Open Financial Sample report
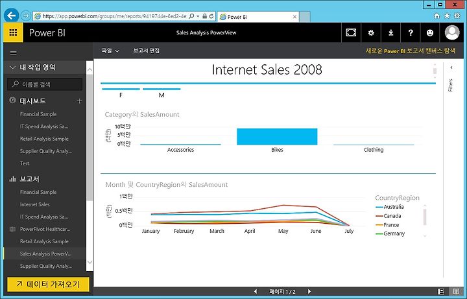 point(38,192)
